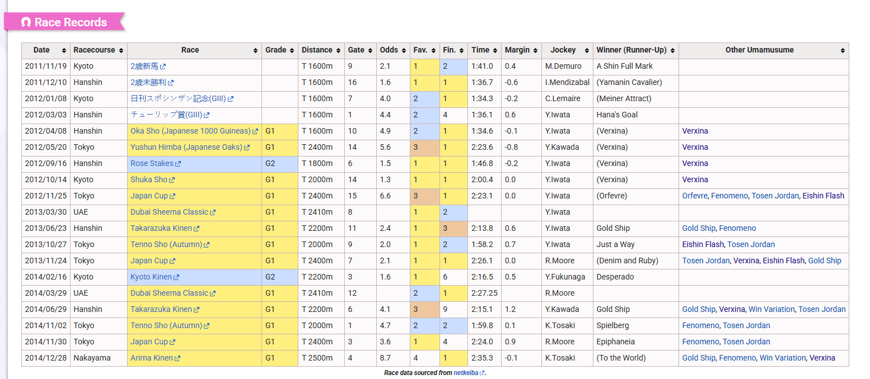The height and width of the screenshot is (379, 870).
Task: Open the Rose Stakes race link
Action: pyautogui.click(x=156, y=163)
